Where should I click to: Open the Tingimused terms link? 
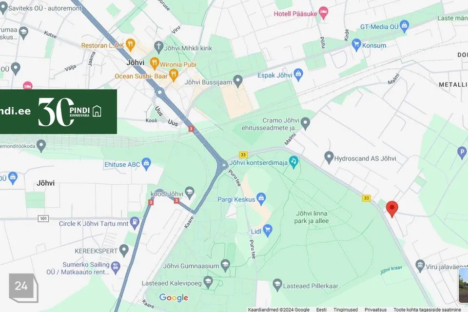coord(345,309)
